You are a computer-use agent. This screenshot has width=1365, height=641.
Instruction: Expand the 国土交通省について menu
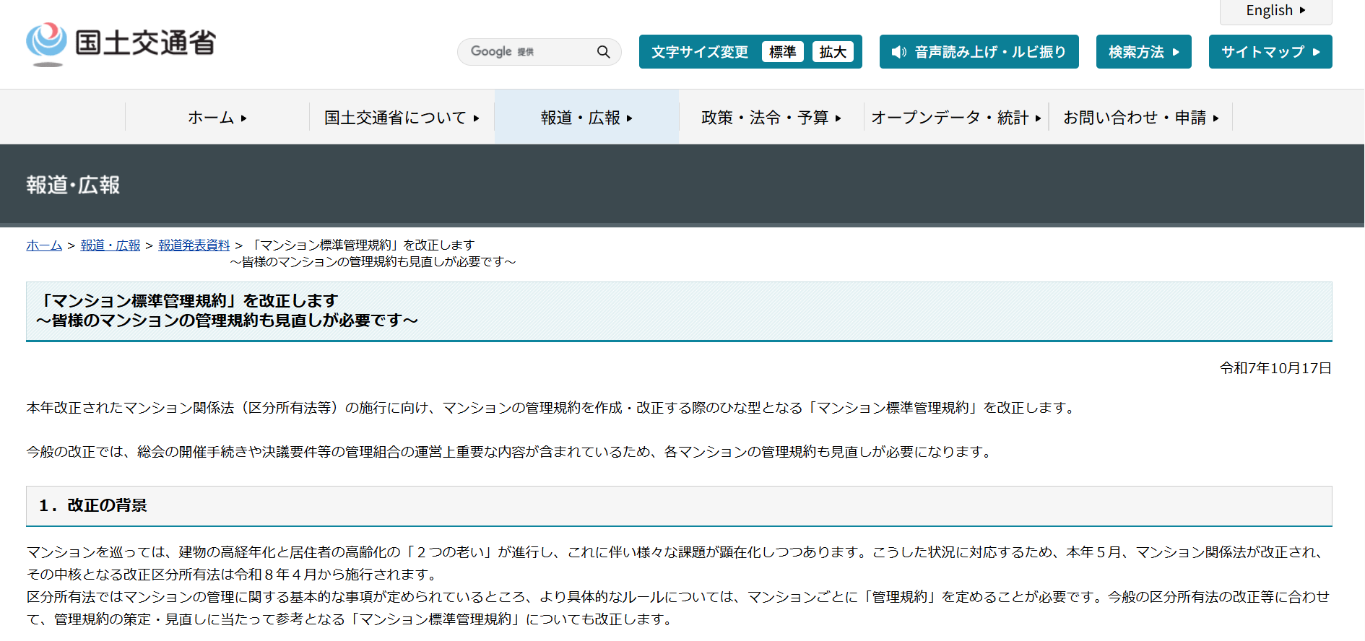(402, 118)
